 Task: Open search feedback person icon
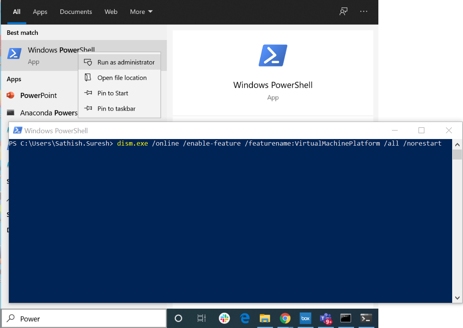(343, 12)
